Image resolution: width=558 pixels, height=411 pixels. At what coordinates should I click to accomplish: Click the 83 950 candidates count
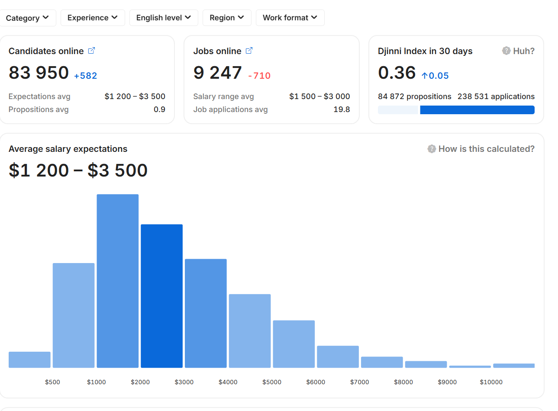[39, 73]
